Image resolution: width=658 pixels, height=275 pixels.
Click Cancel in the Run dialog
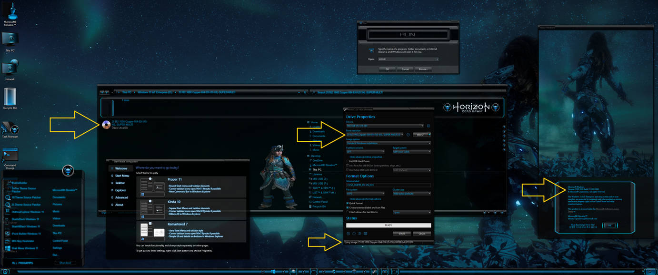[x=405, y=69]
